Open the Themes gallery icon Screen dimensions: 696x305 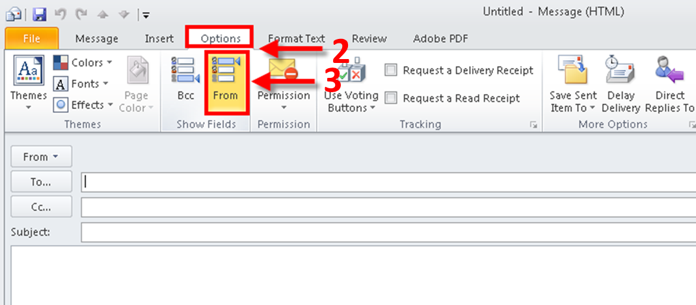(x=29, y=70)
